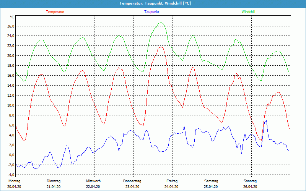Image resolution: width=306 pixels, height=191 pixels.
Task: Select the Donnerstag day label
Action: pos(132,181)
